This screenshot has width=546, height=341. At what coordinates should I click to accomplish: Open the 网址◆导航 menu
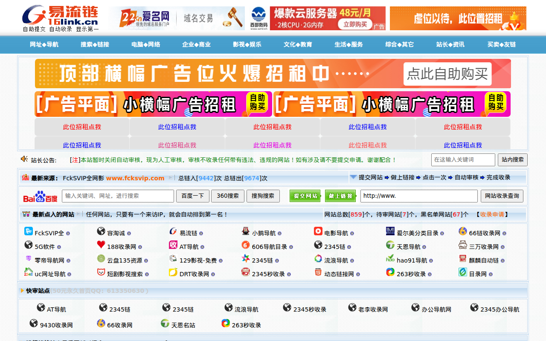click(44, 44)
